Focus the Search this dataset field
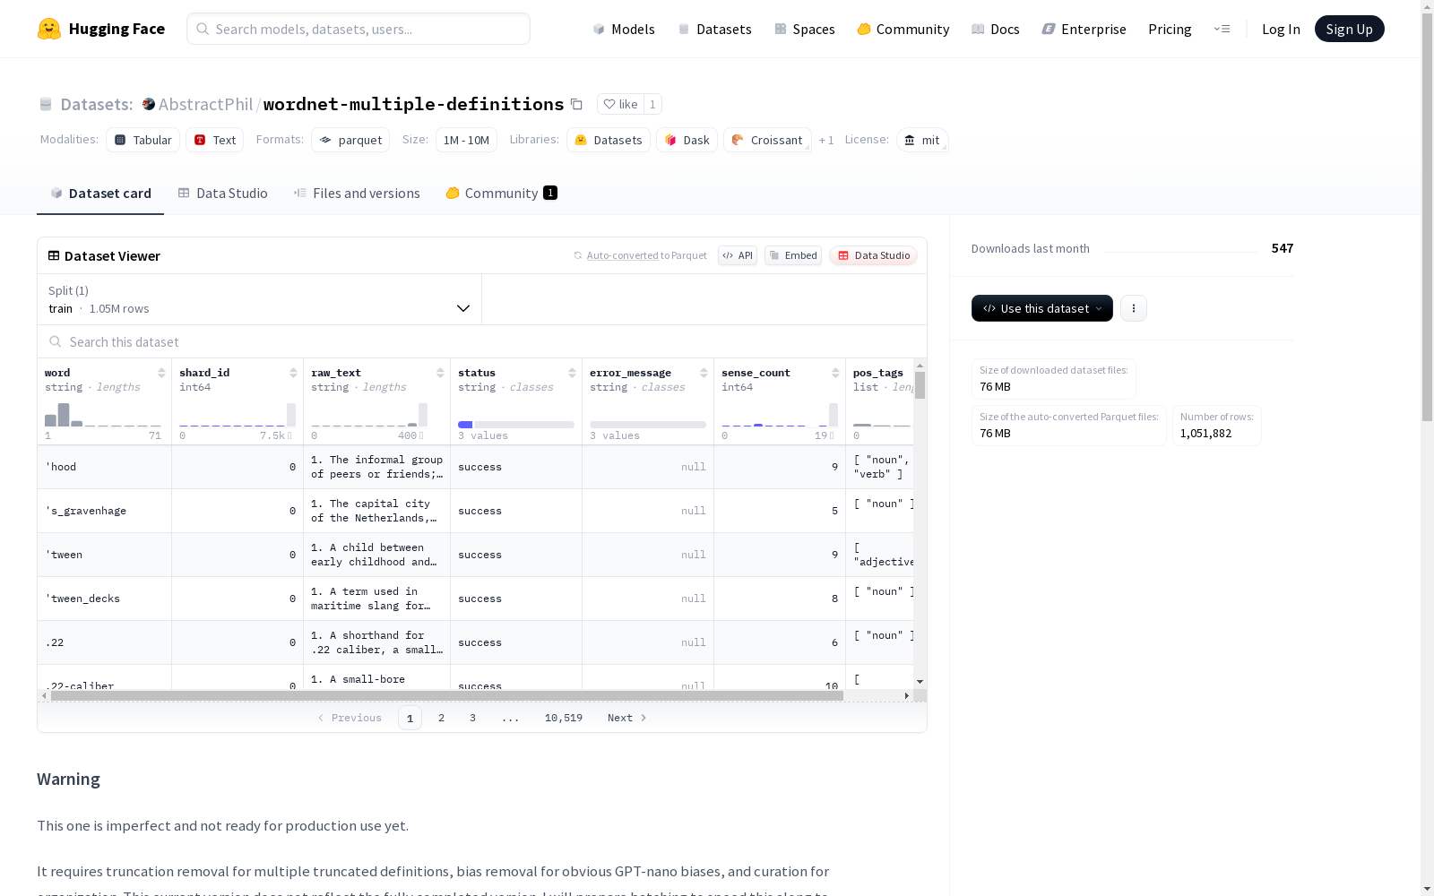This screenshot has height=896, width=1434. (x=482, y=341)
